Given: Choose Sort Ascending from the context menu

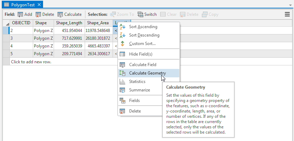Looking at the screenshot, I should click(x=149, y=27).
